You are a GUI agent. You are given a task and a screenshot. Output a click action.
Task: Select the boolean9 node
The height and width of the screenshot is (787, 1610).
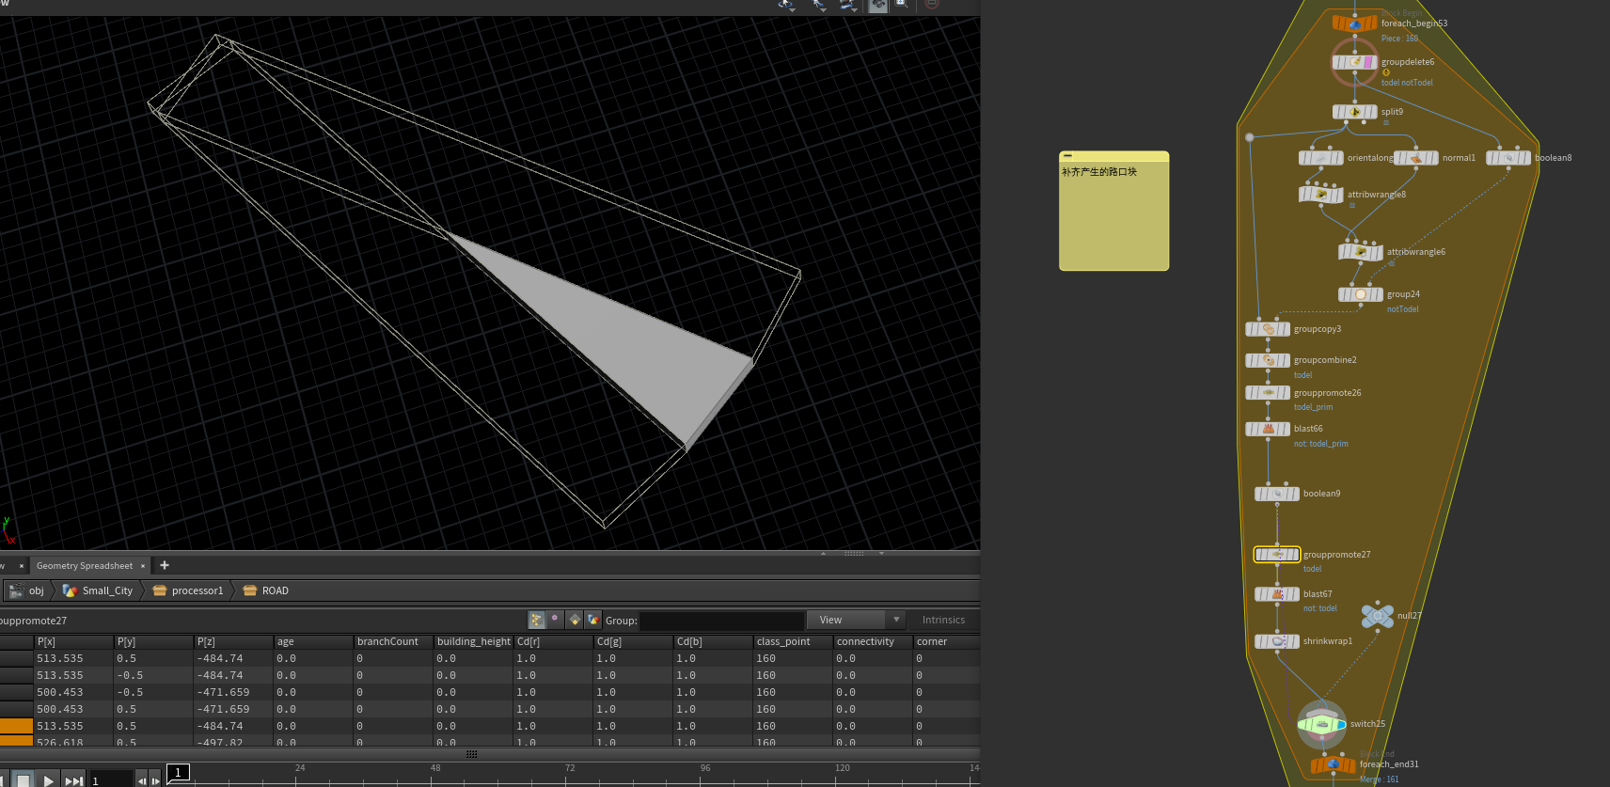pyautogui.click(x=1277, y=494)
